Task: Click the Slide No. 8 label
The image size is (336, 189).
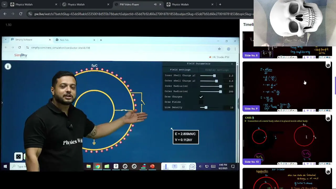Action: [x=251, y=55]
